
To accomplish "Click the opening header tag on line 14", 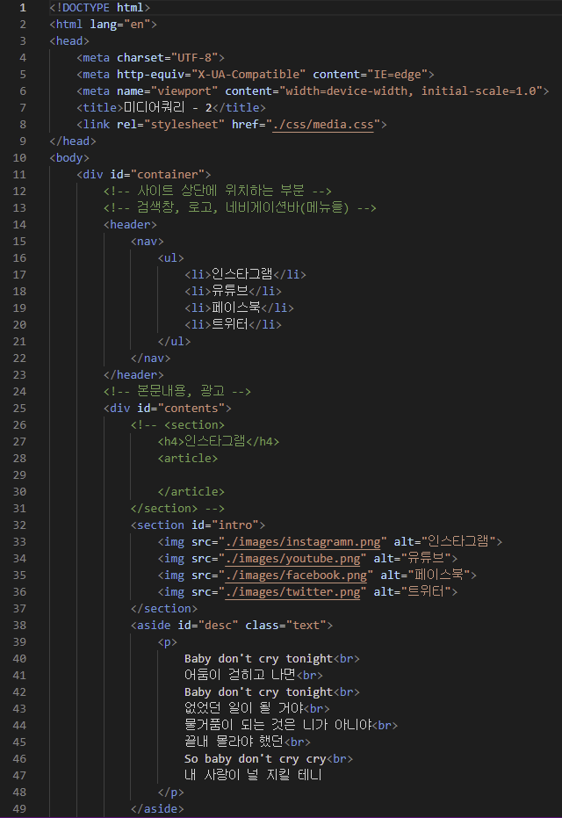I will (130, 225).
